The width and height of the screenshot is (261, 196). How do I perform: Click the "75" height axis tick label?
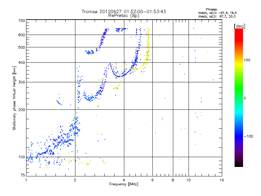coord(23,175)
